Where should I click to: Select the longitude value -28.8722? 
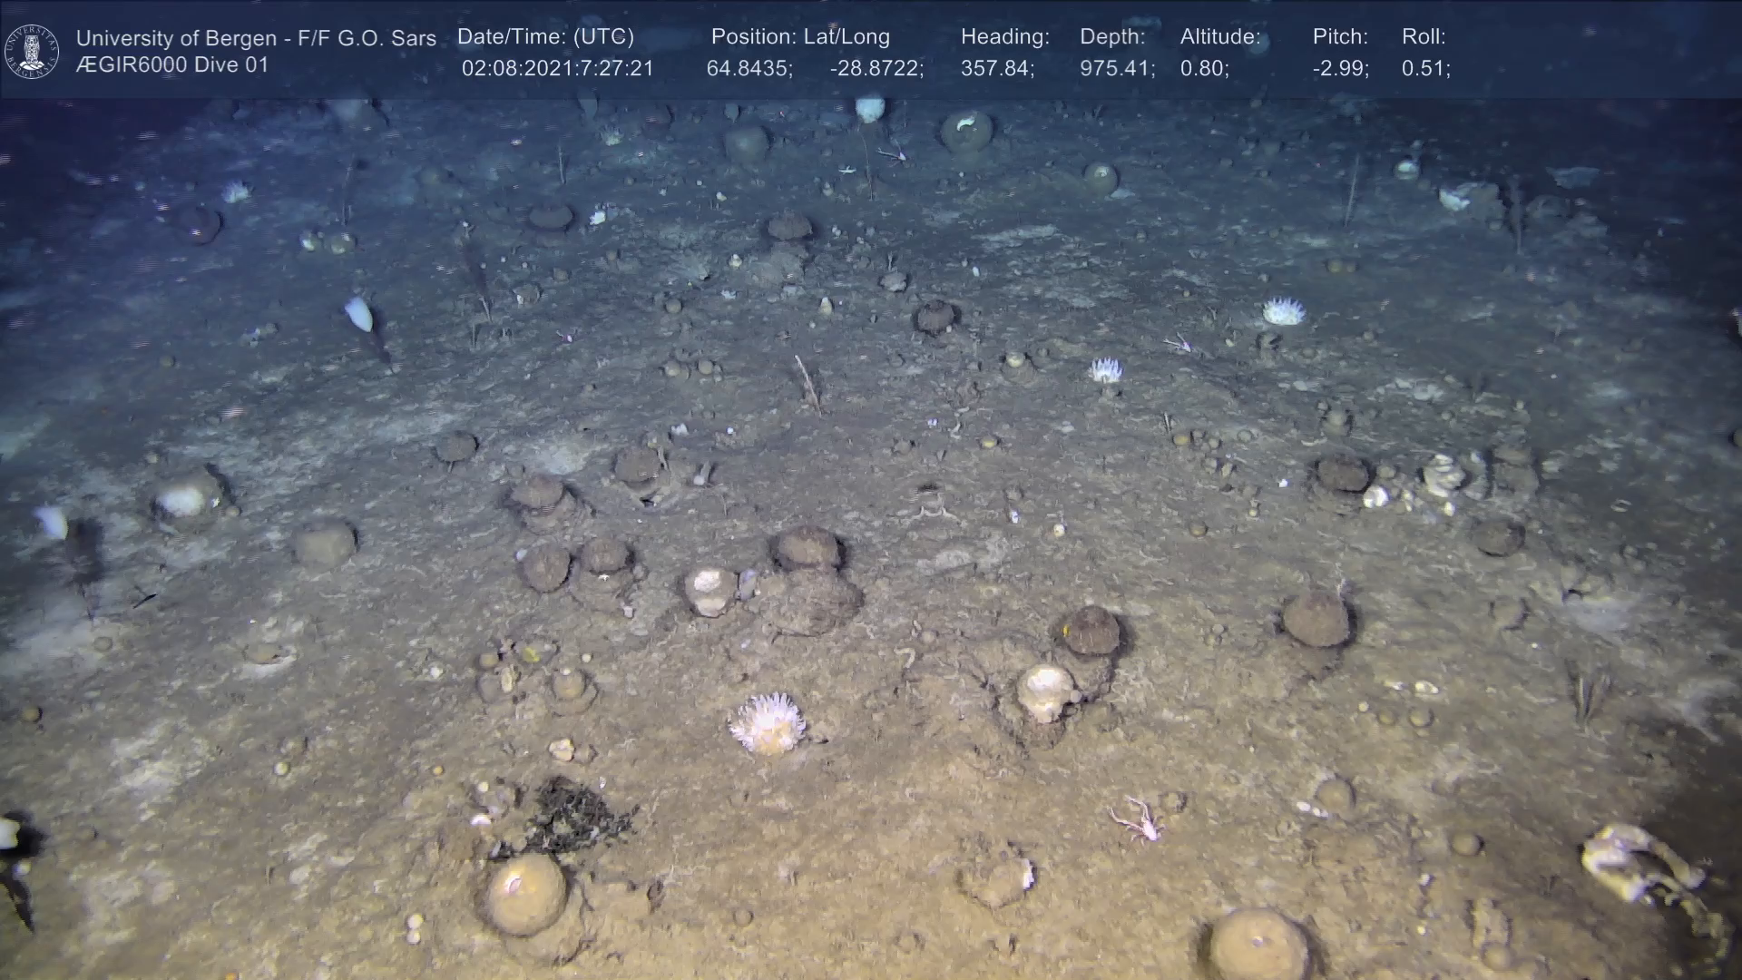click(876, 69)
